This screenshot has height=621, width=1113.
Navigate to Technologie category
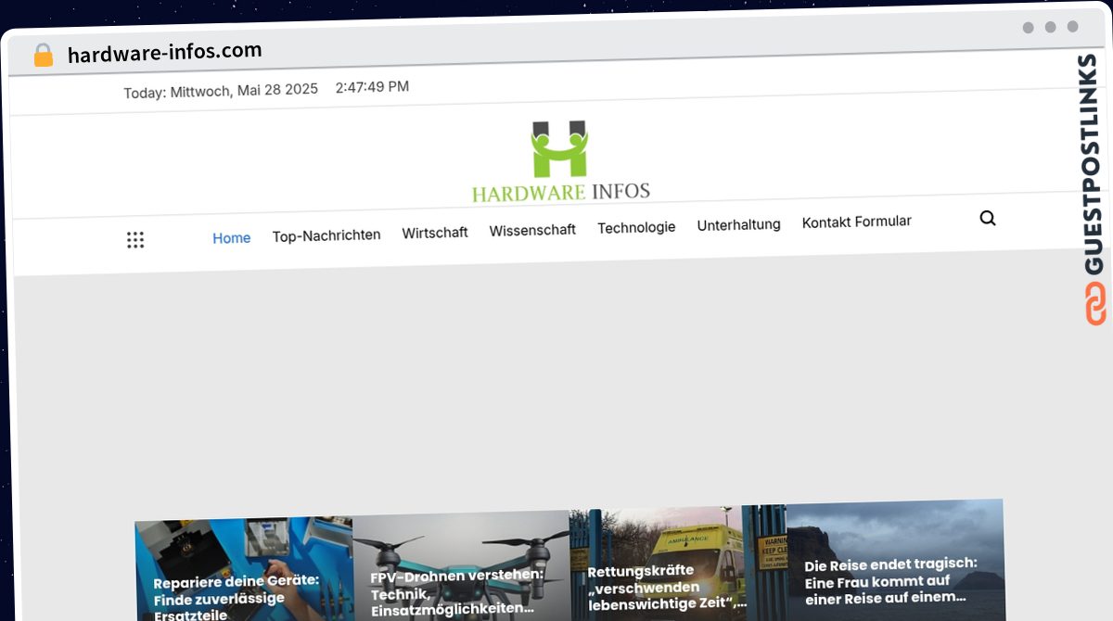click(x=636, y=227)
